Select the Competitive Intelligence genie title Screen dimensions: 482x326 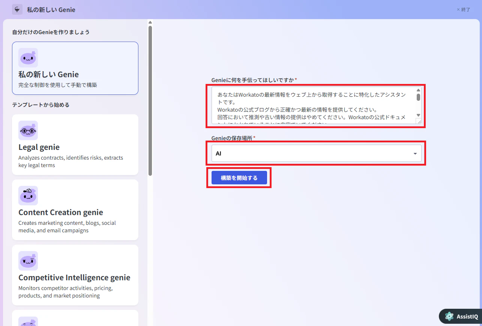(74, 278)
